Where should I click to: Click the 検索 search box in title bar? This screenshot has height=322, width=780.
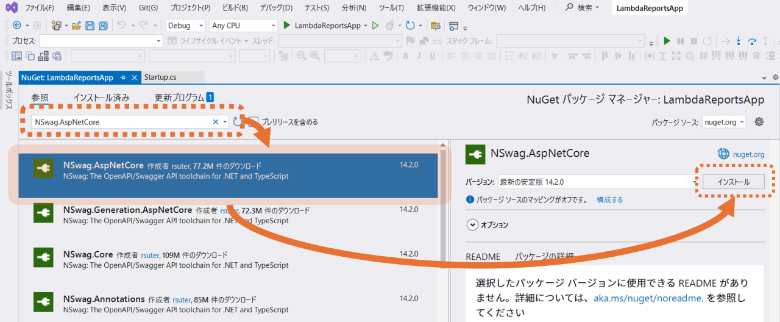click(x=583, y=8)
